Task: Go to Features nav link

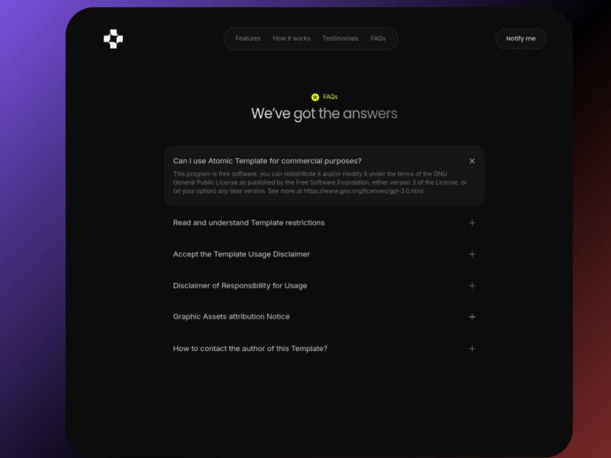Action: point(248,38)
